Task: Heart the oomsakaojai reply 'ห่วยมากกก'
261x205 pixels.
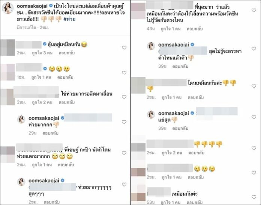Action: coord(124,122)
